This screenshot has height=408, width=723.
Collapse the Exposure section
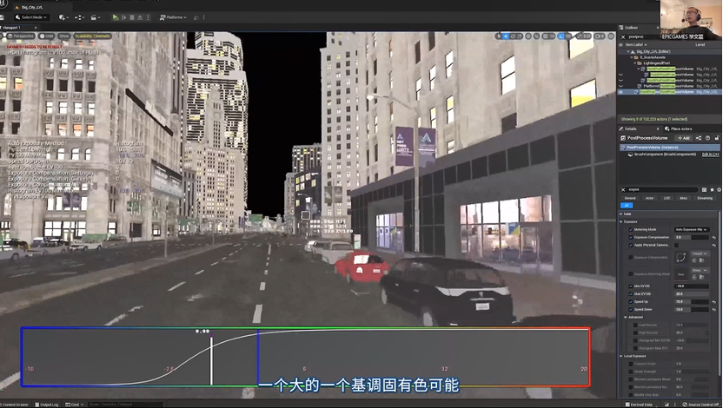[x=621, y=221]
